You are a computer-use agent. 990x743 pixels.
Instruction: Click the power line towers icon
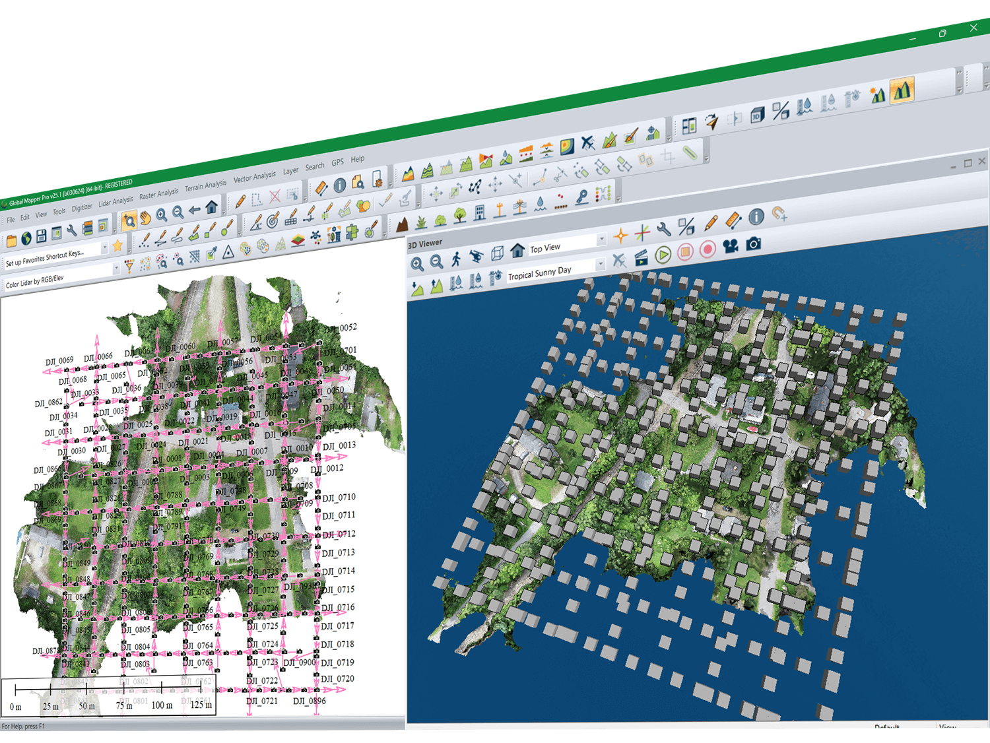519,206
